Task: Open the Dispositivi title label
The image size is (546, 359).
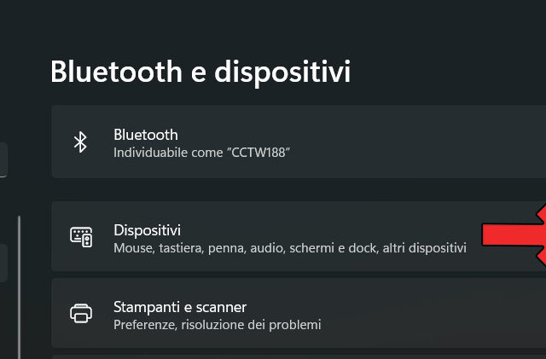Action: pyautogui.click(x=147, y=230)
